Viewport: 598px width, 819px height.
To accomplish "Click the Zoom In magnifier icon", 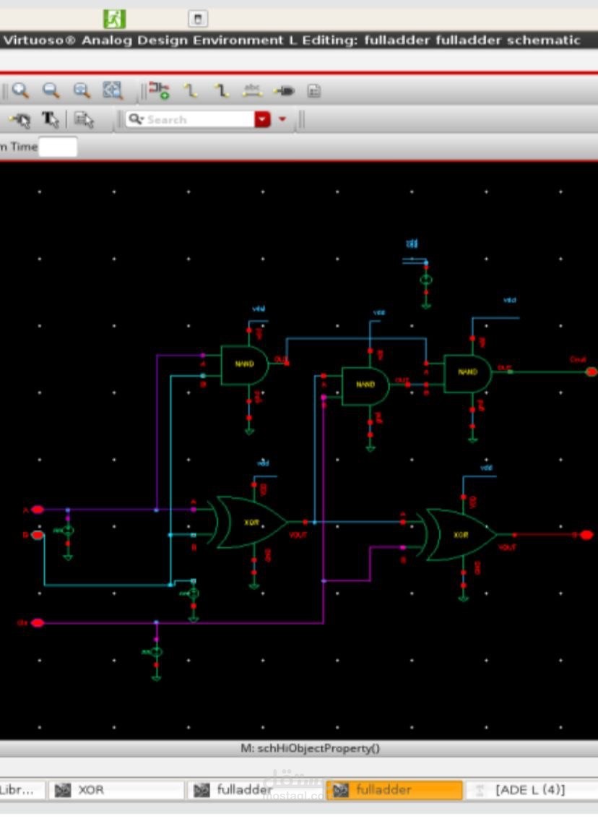I will (19, 90).
